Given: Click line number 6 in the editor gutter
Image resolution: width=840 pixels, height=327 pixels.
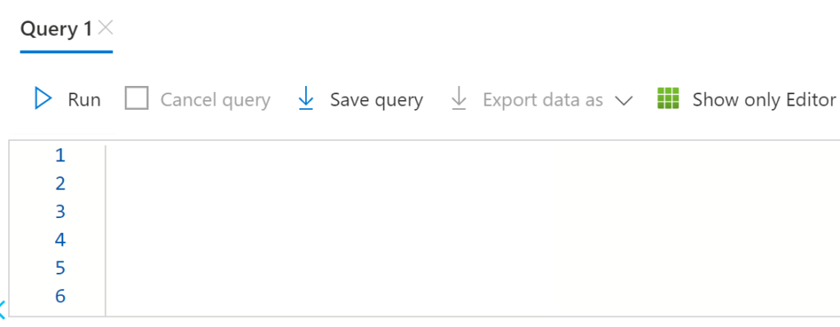Looking at the screenshot, I should click(60, 295).
